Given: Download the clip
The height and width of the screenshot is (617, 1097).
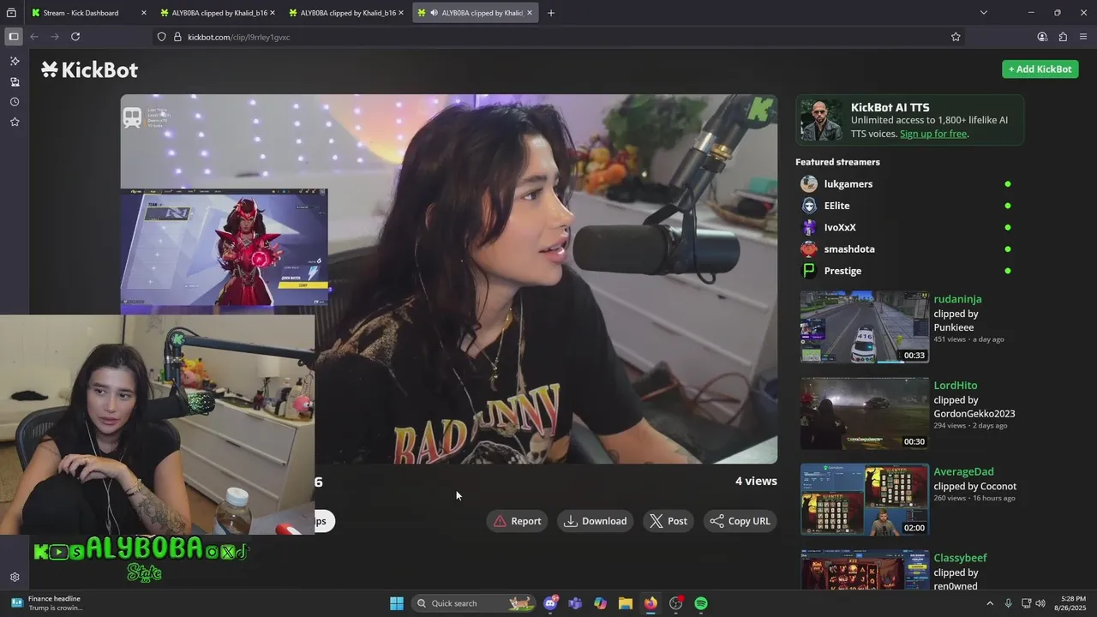Looking at the screenshot, I should tap(595, 521).
